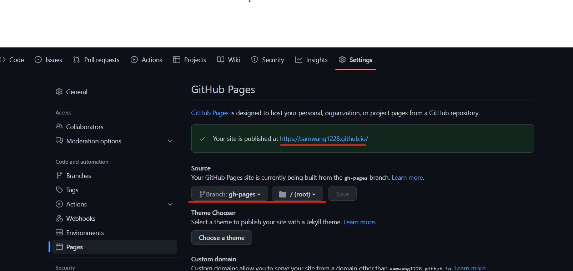Open the published site samwang1228.github.io link
The width and height of the screenshot is (573, 271).
pos(324,138)
